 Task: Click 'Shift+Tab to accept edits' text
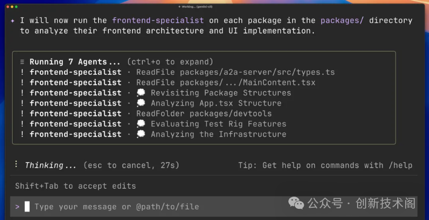[76, 186]
